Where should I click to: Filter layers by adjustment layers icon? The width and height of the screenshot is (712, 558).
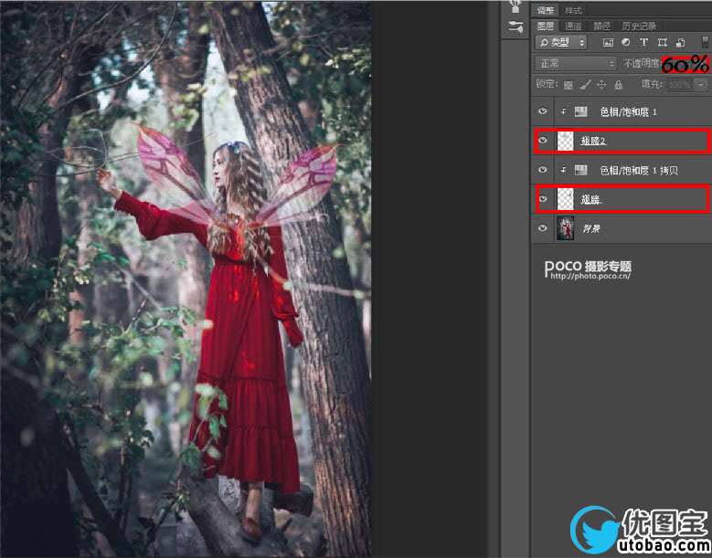(626, 42)
